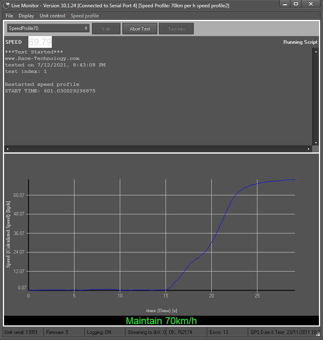Close the Live Monitor window
Image resolution: width=323 pixels, height=340 pixels.
pos(311,4)
